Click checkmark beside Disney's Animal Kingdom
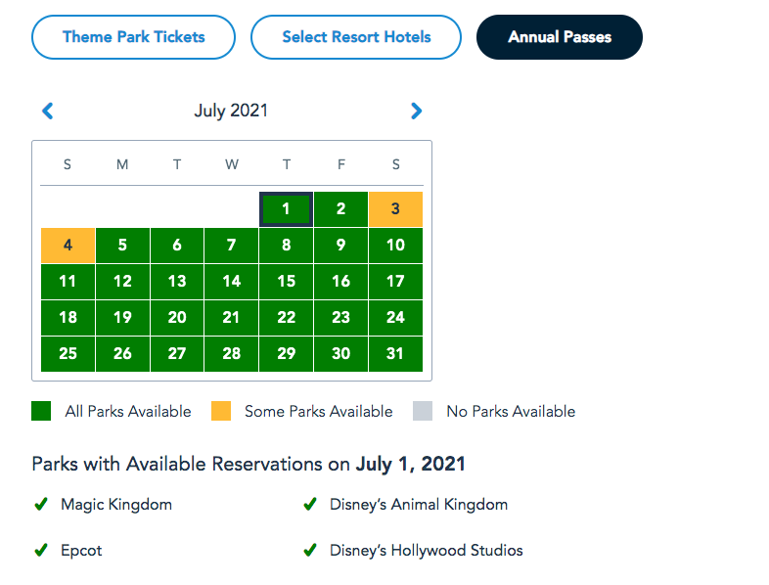 click(x=310, y=505)
